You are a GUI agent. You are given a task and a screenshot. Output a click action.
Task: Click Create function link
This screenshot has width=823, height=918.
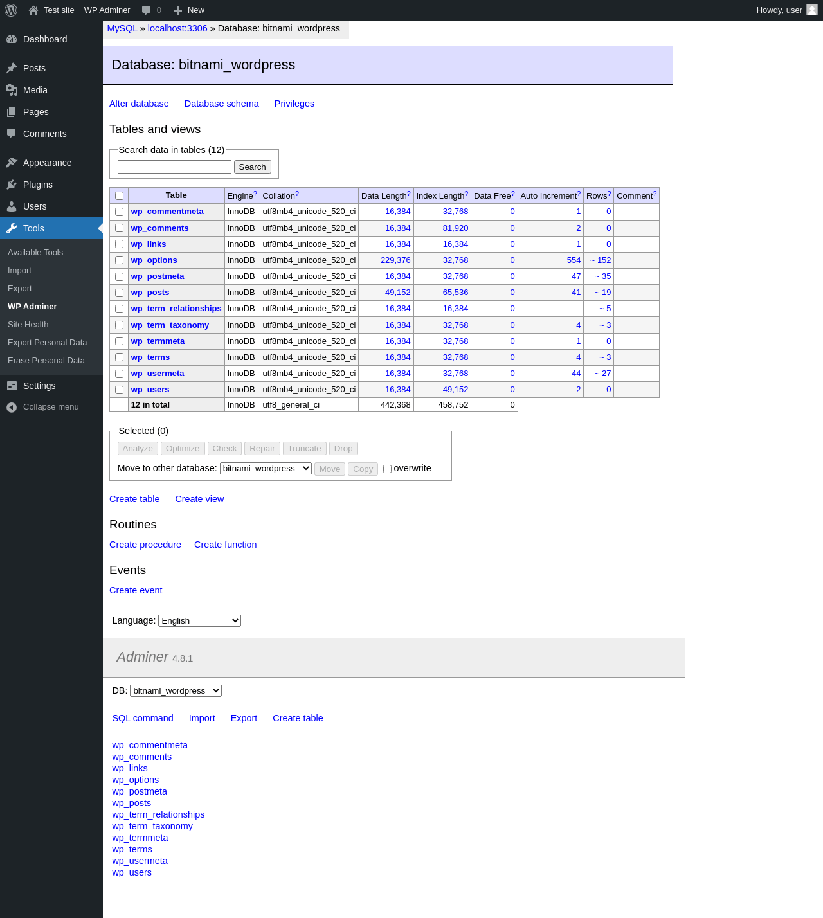(225, 544)
